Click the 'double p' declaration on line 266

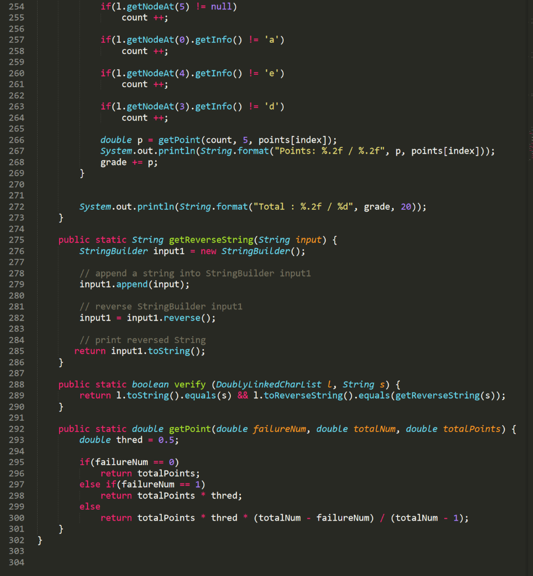pos(121,140)
